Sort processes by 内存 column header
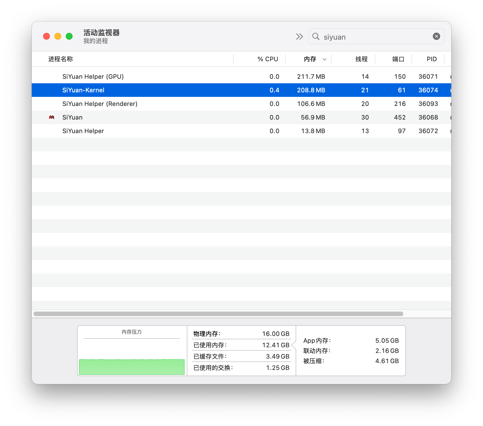 point(310,59)
